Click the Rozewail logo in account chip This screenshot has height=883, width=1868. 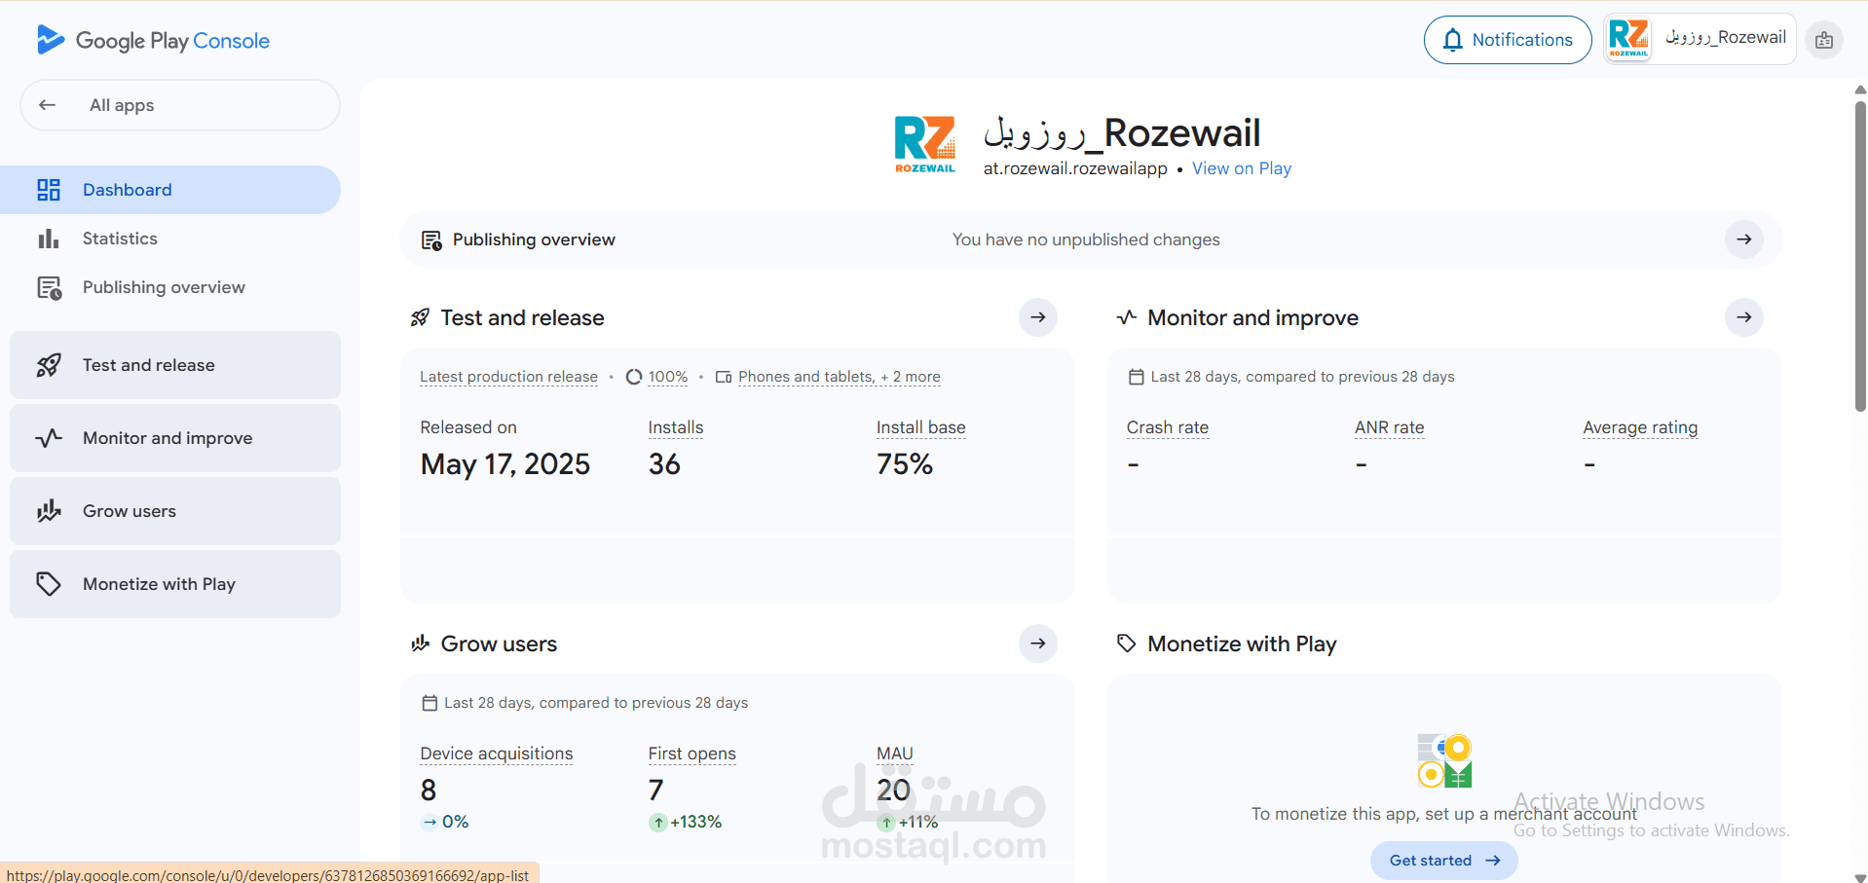click(1628, 39)
